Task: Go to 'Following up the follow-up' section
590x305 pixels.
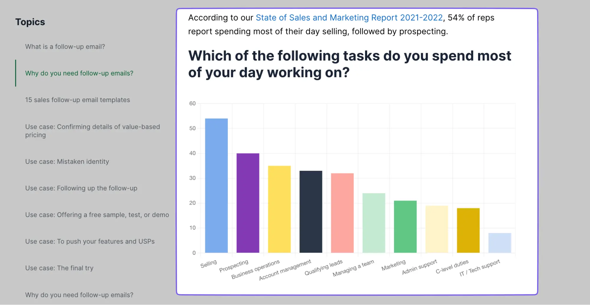Action: pyautogui.click(x=81, y=188)
